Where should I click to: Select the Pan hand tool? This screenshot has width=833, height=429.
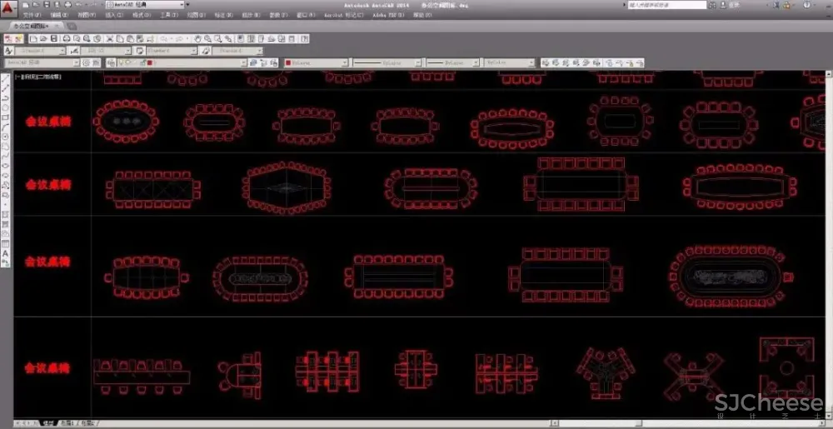pyautogui.click(x=197, y=39)
